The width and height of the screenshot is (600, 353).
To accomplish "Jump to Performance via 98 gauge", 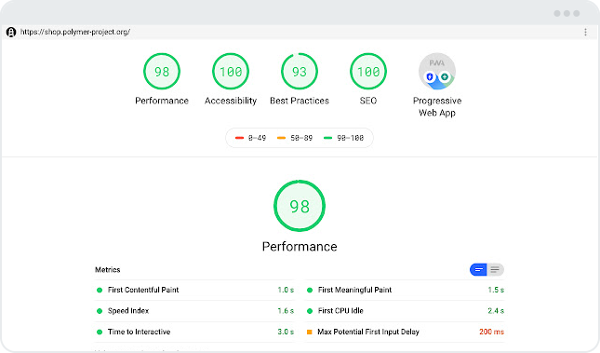I will [162, 72].
